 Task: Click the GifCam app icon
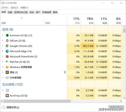[x=7, y=41]
